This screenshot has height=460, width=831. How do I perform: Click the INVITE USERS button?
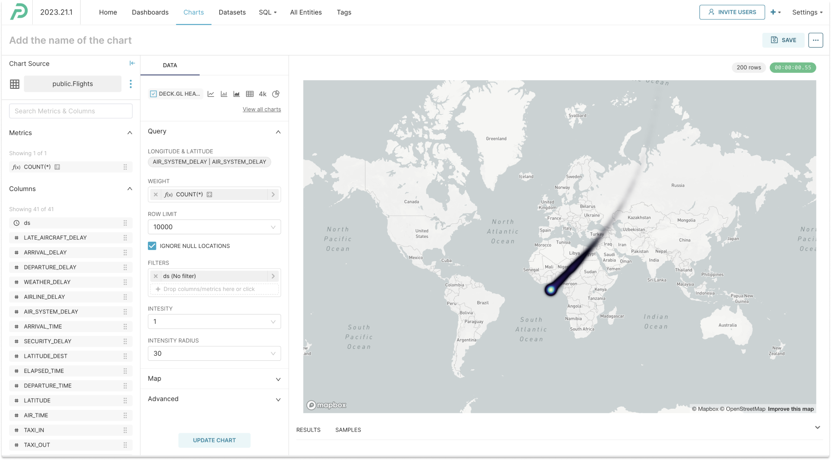[x=732, y=12]
